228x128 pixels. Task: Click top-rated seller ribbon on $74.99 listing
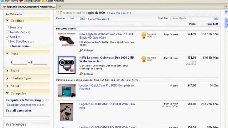[x=144, y=36]
